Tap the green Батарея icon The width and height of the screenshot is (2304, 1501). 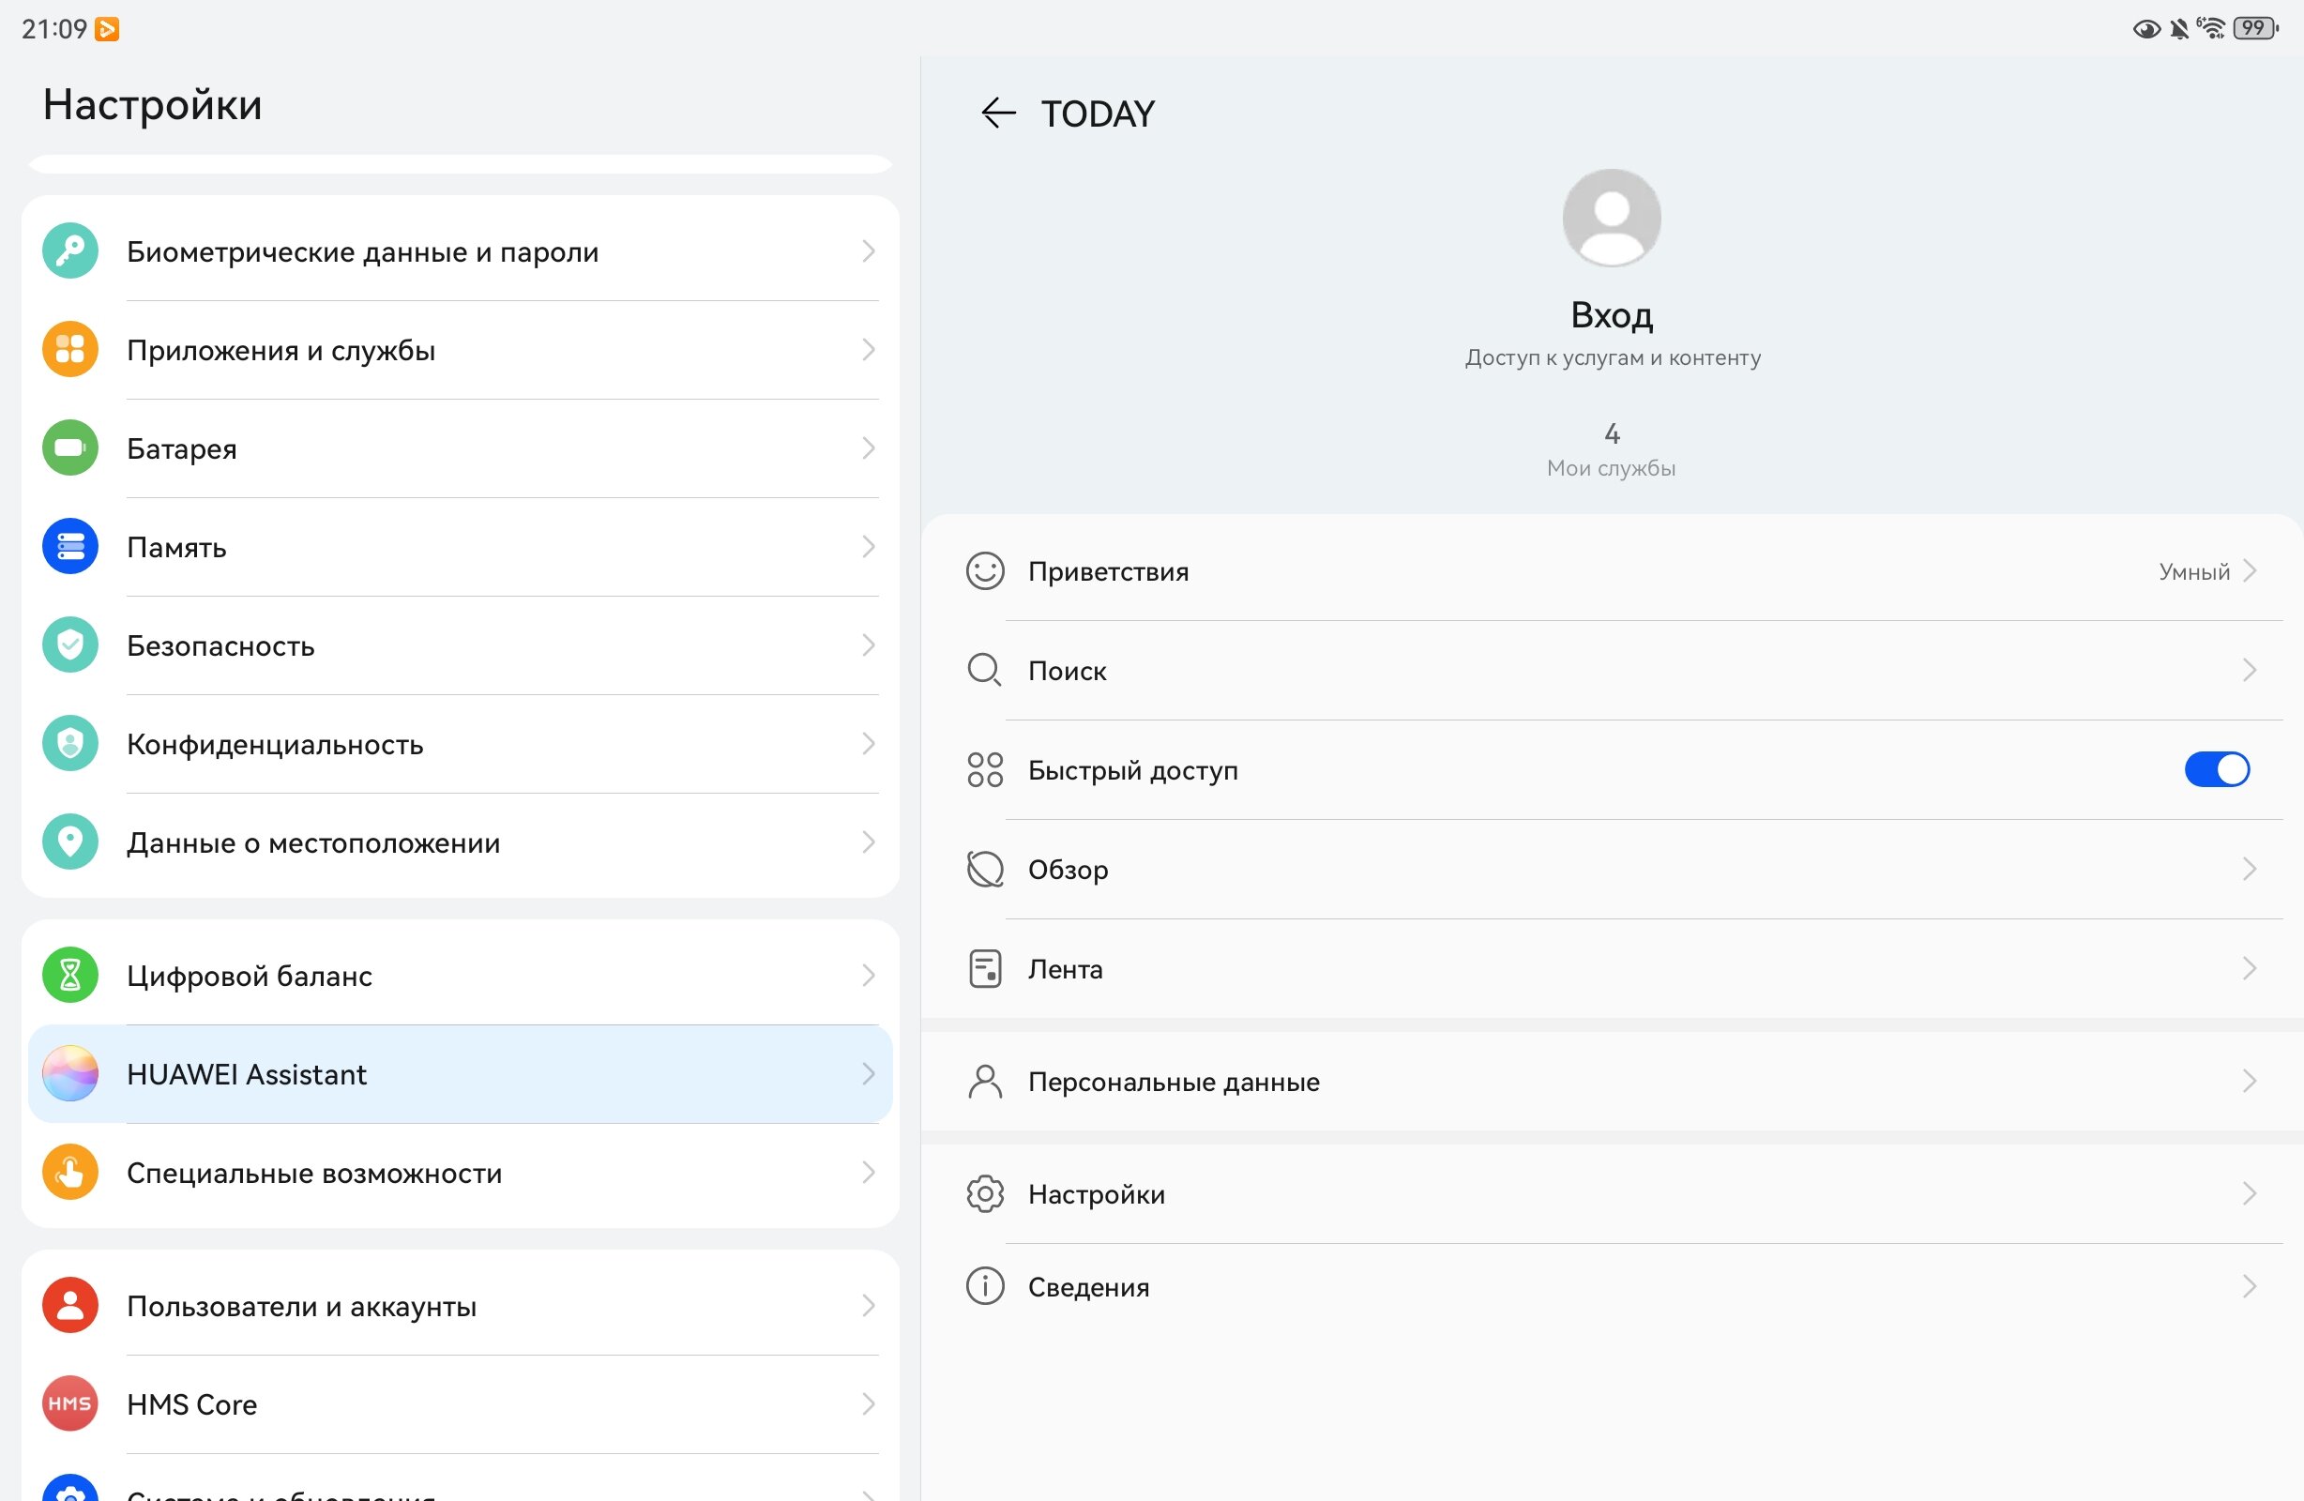69,448
